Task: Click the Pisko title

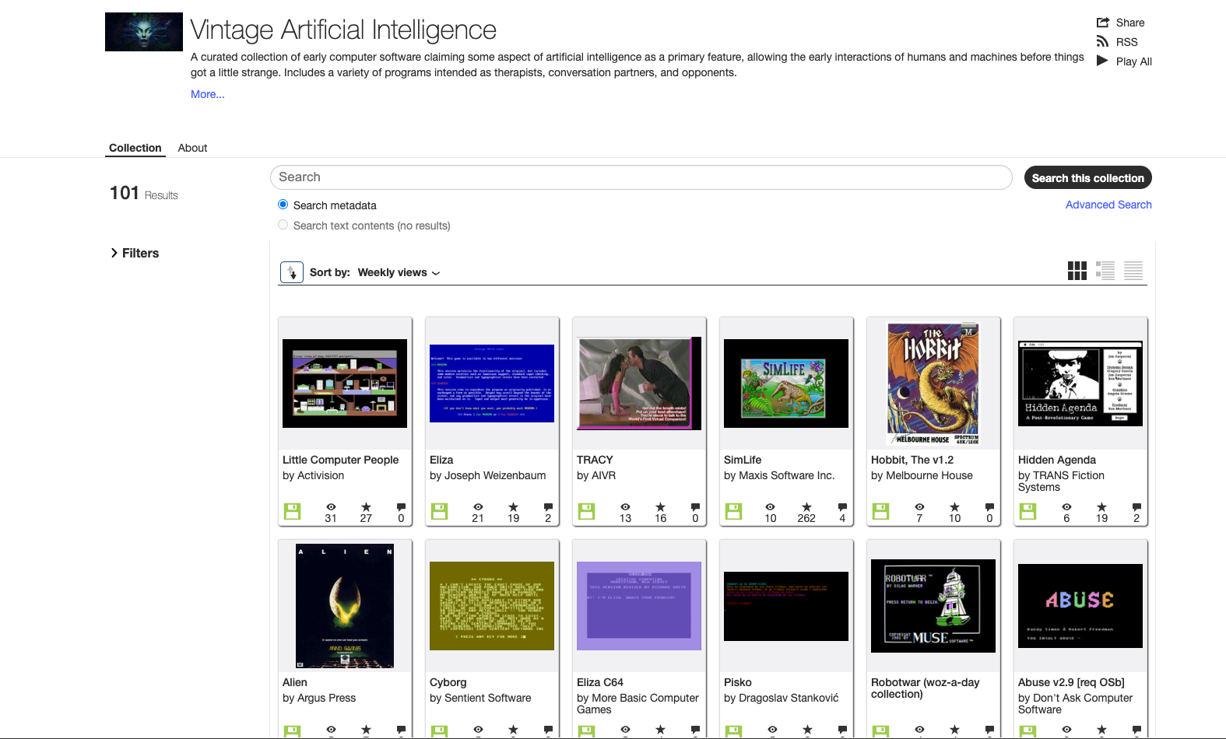Action: point(738,682)
